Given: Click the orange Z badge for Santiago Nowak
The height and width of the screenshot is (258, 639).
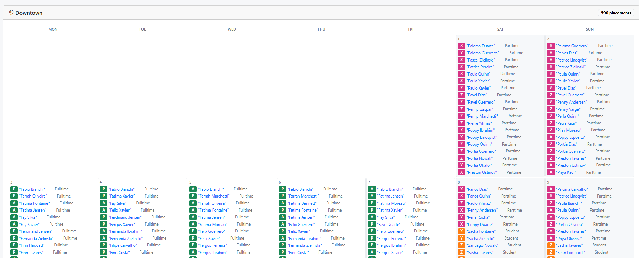Looking at the screenshot, I should coord(461,245).
